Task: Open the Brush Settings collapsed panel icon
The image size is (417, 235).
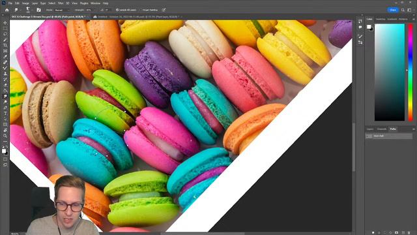Action: click(360, 37)
